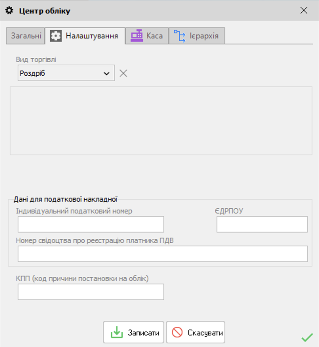Switch to the Ієрархія tab
319x347 pixels.
point(197,36)
